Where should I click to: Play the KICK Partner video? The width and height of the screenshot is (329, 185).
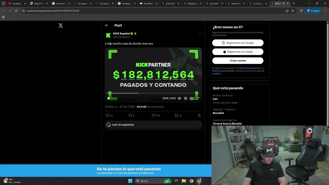pos(109,98)
